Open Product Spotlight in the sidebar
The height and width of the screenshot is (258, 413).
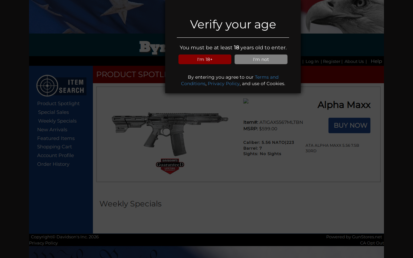[x=58, y=104]
